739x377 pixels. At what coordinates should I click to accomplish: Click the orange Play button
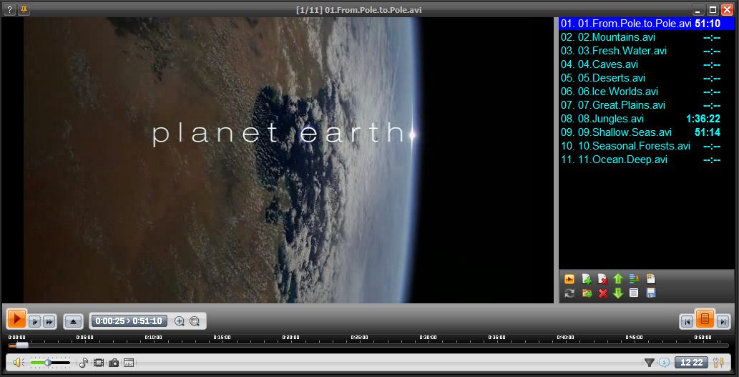click(16, 320)
